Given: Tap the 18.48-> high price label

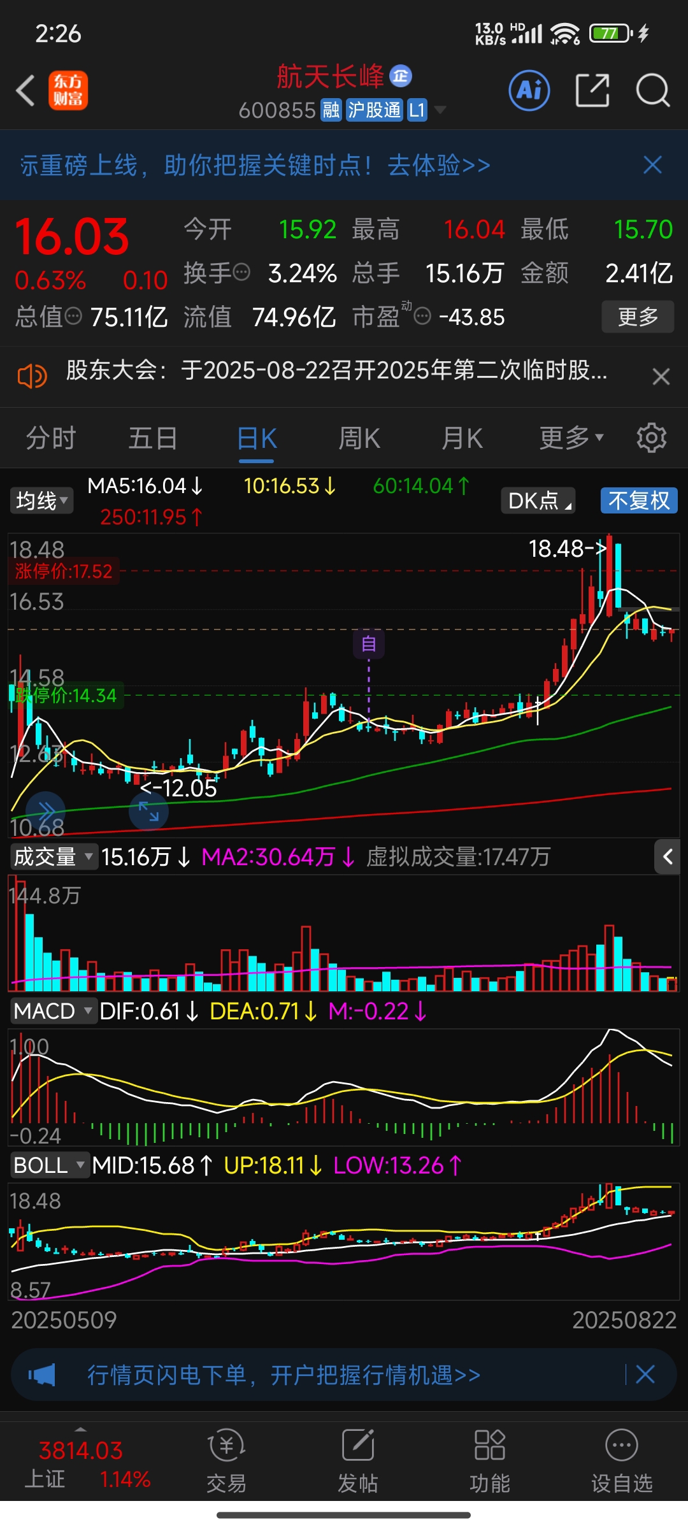Looking at the screenshot, I should 567,549.
